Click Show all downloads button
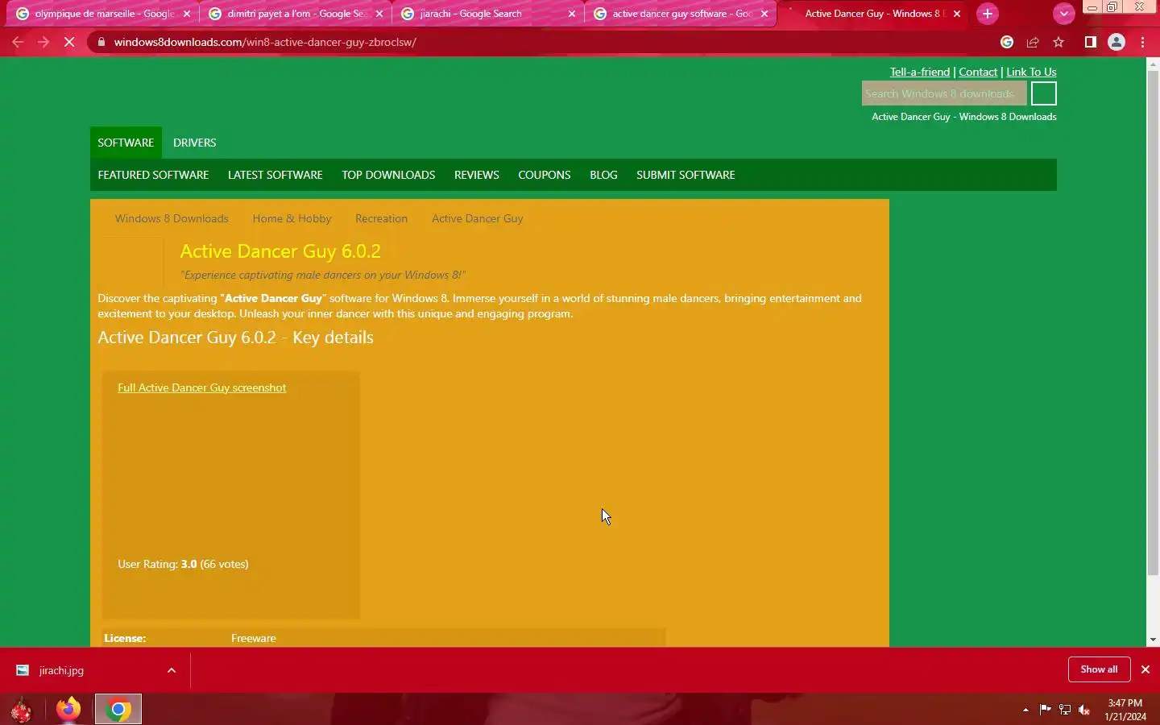1160x725 pixels. 1099,669
